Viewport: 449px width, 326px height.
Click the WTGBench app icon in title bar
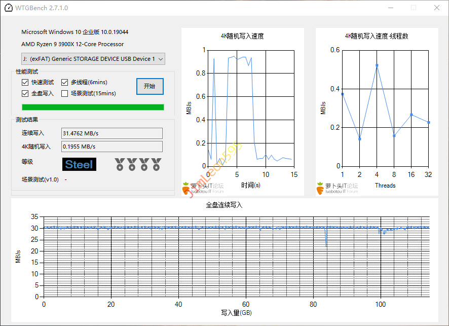[8, 8]
